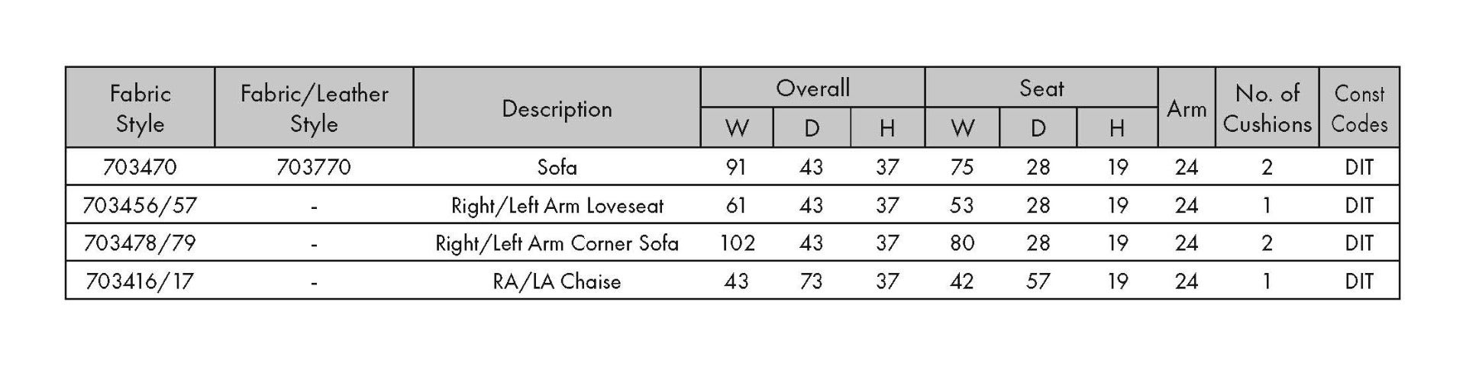Select the Right/Left Arm Corner Sofa row
Screen dimensions: 1466x379
tap(732, 242)
